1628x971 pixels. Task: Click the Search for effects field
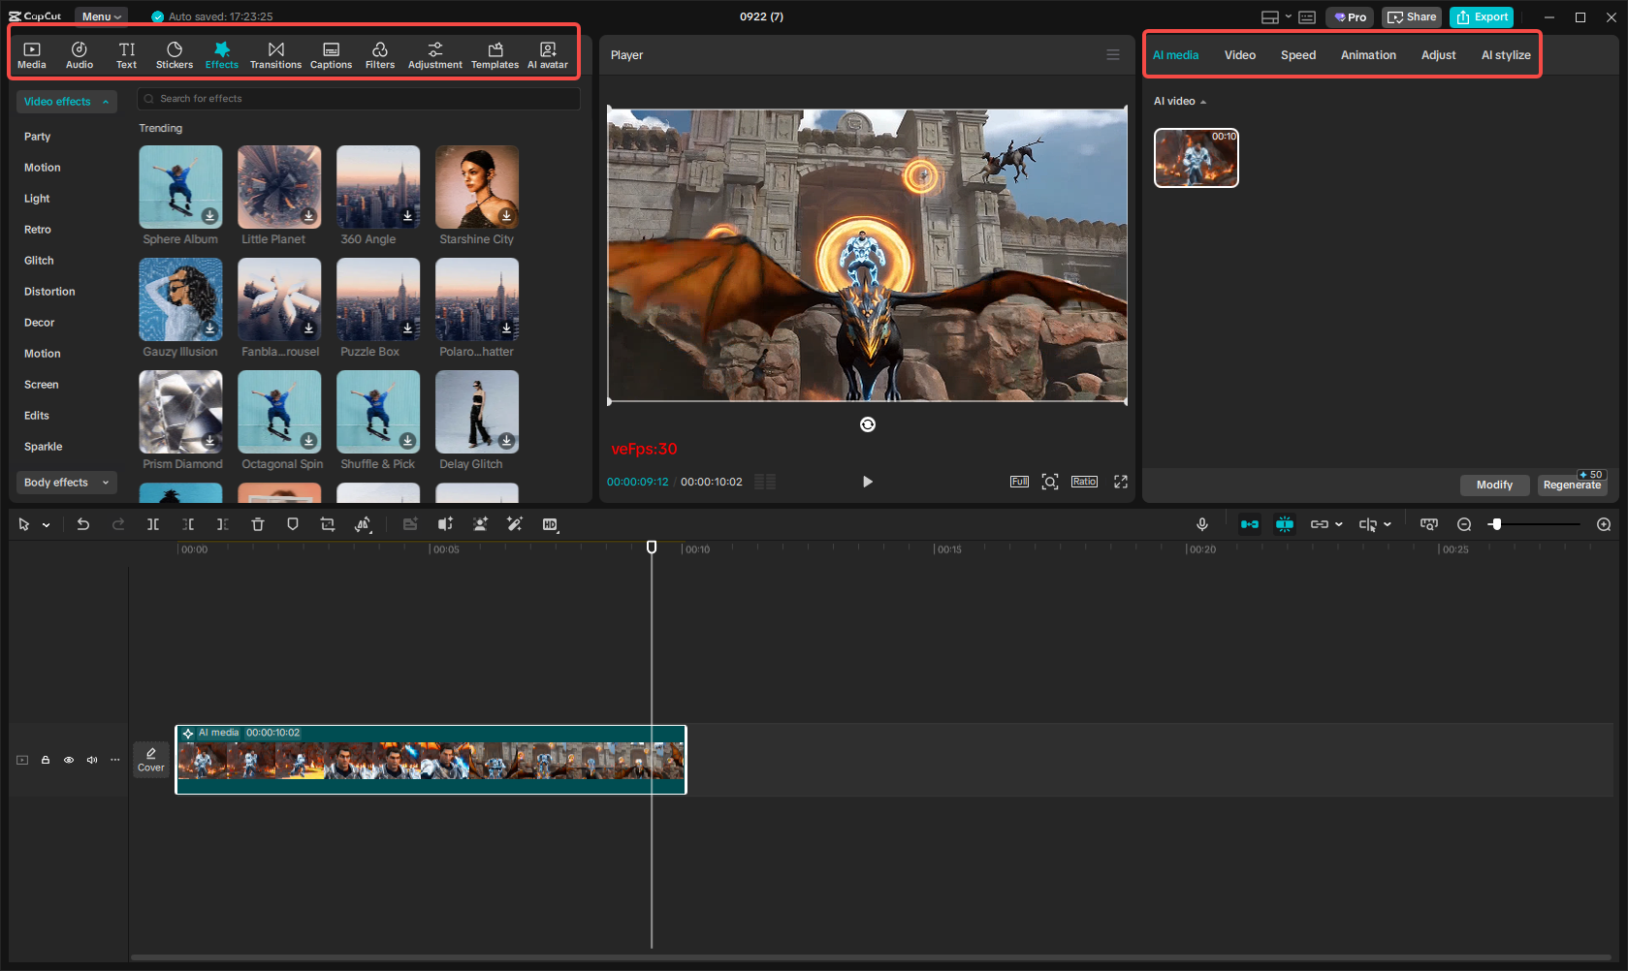(x=359, y=99)
